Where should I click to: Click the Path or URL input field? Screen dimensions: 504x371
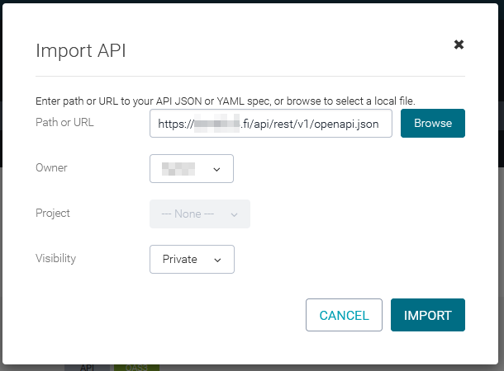point(270,124)
